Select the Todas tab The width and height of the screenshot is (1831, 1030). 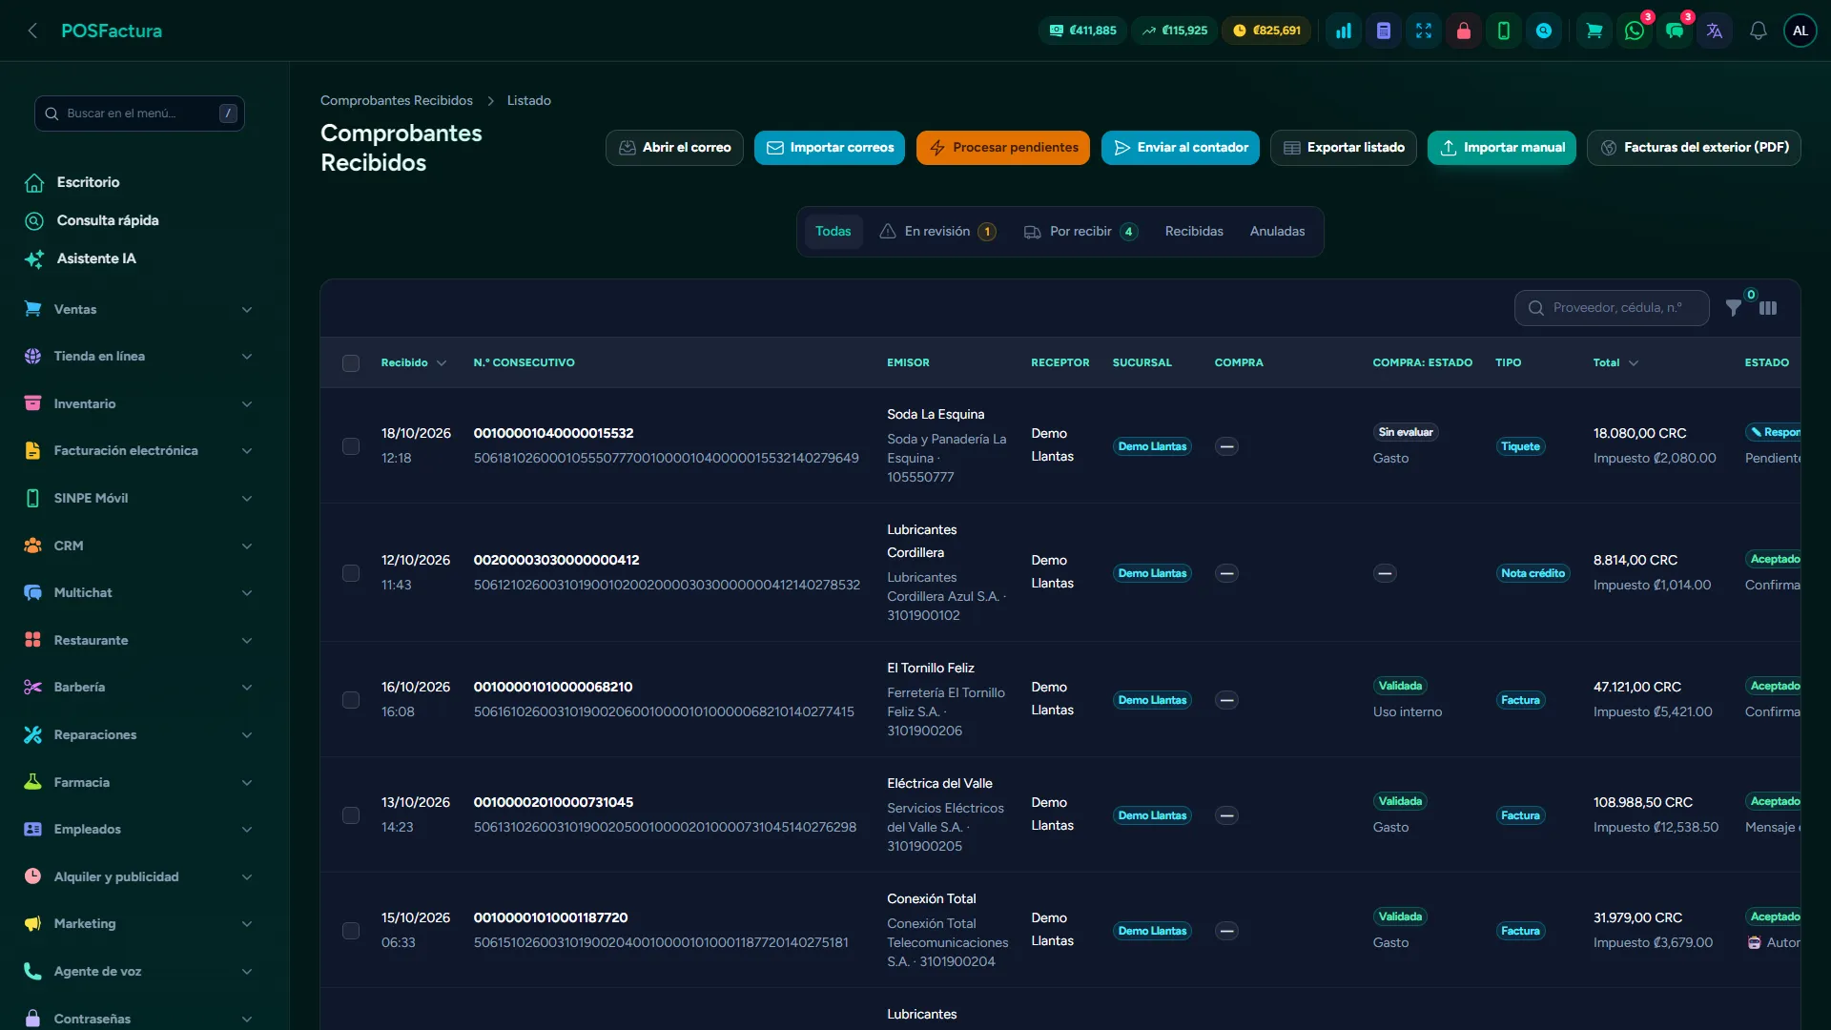click(x=833, y=232)
